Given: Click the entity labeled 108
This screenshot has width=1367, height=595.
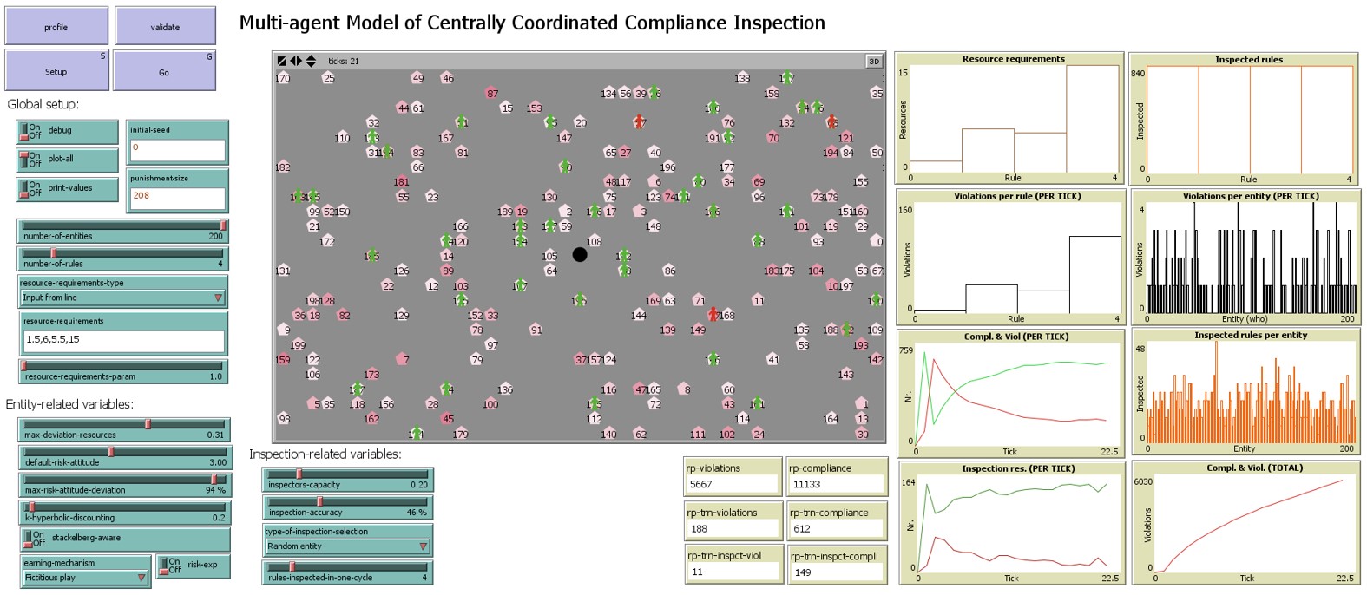Looking at the screenshot, I should tap(594, 241).
